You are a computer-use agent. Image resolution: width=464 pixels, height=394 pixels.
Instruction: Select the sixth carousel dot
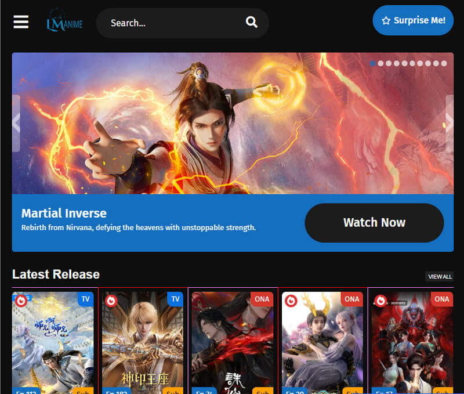412,63
